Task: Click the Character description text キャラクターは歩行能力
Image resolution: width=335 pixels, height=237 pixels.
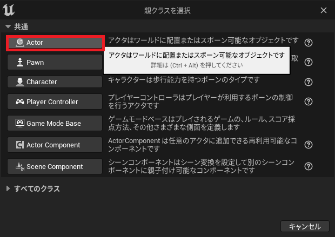Action: coord(184,80)
